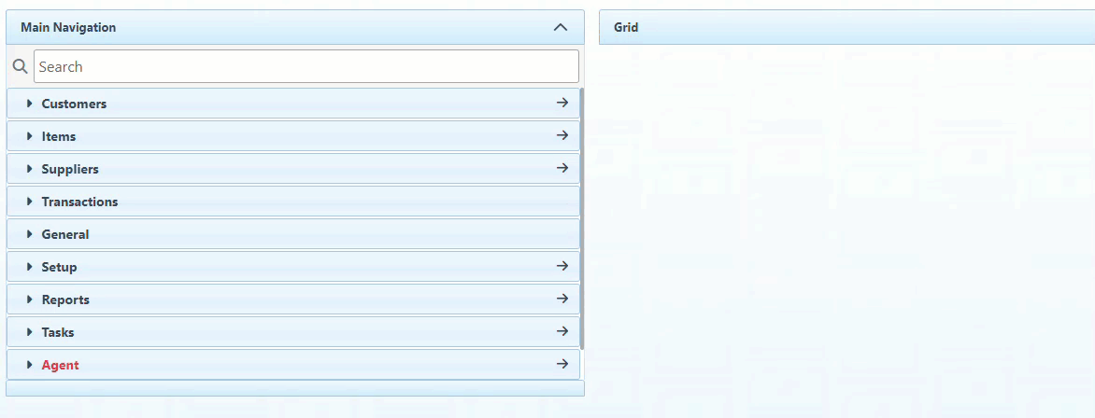Viewport: 1095px width, 418px height.
Task: Expand the Items disclosure triangle
Action: point(30,136)
